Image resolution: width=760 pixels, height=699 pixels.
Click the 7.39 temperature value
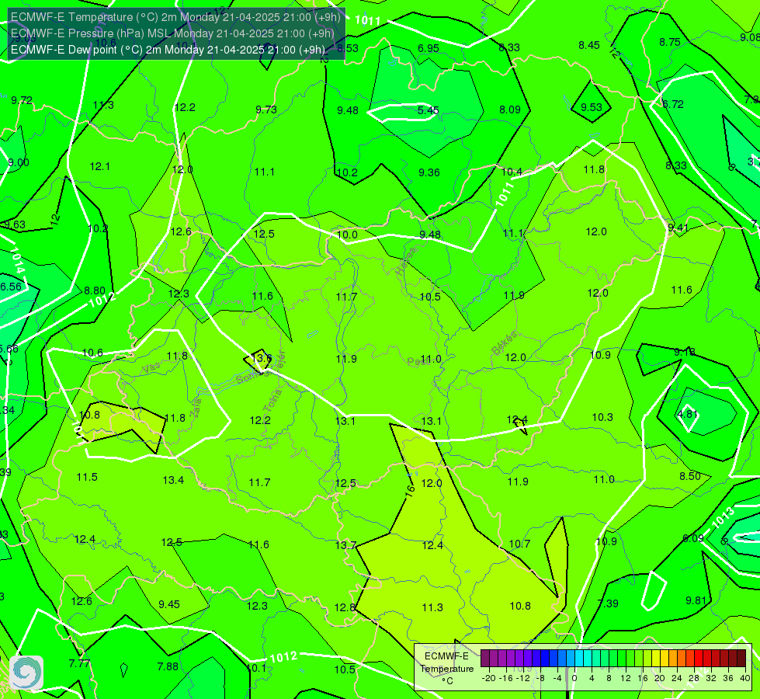pyautogui.click(x=608, y=603)
